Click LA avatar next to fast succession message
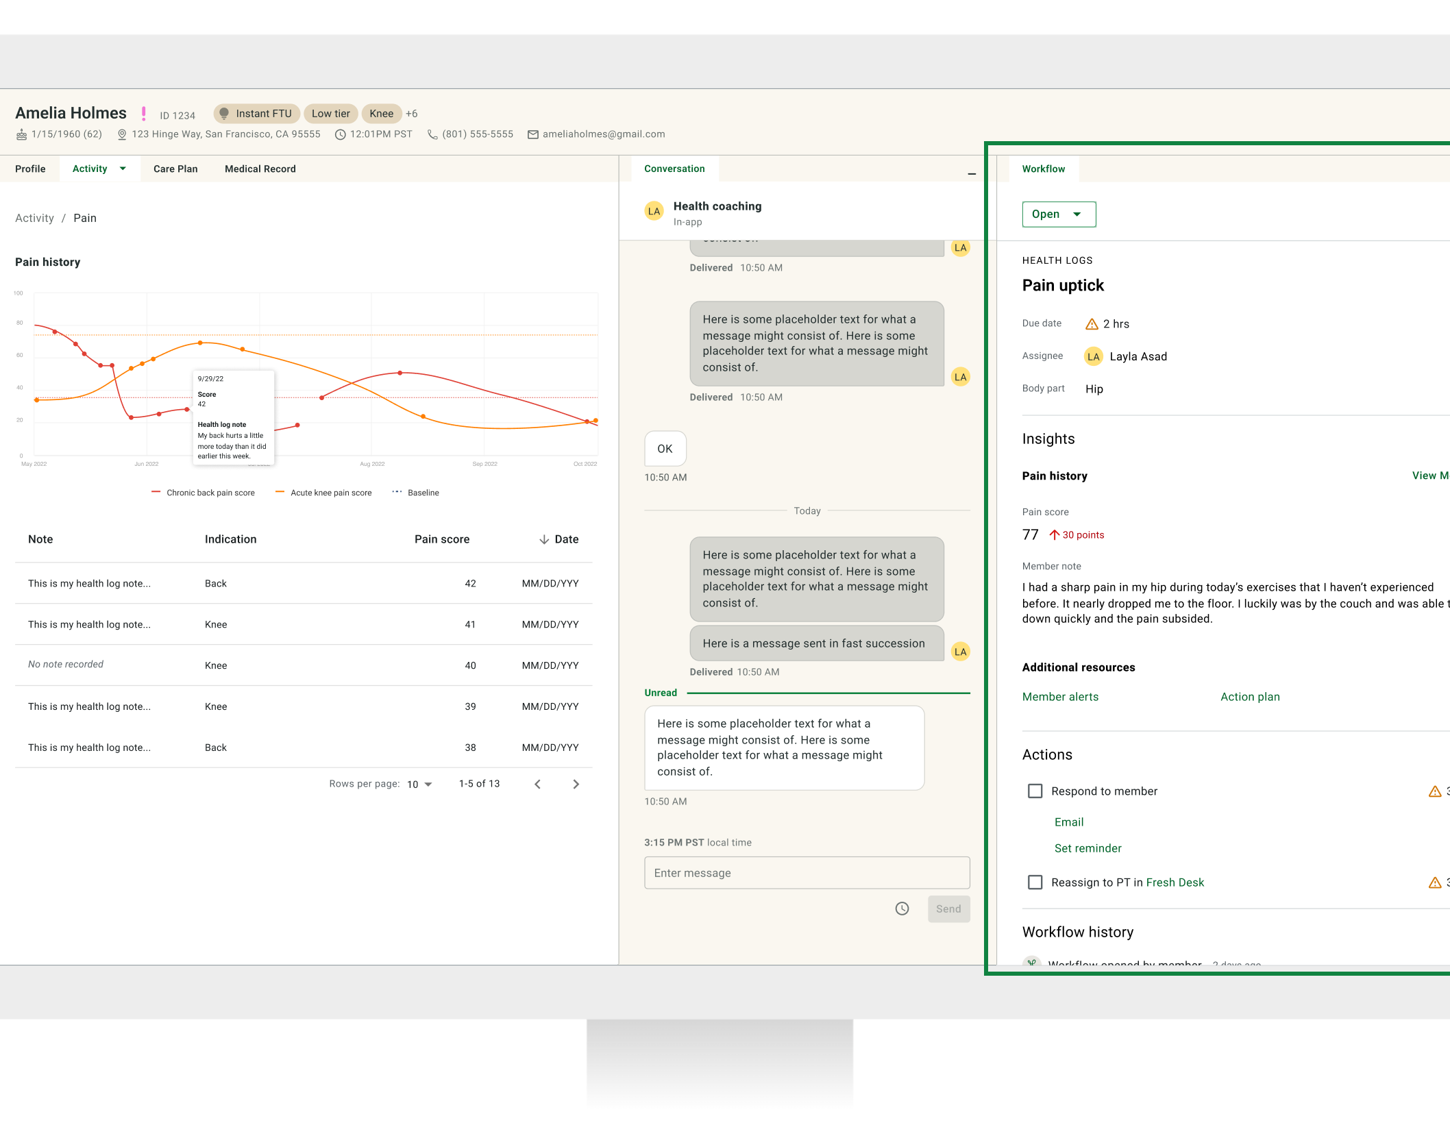 point(961,652)
